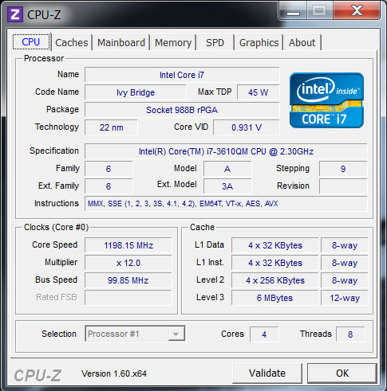Click the Ext. Model value 3A

pos(227,186)
